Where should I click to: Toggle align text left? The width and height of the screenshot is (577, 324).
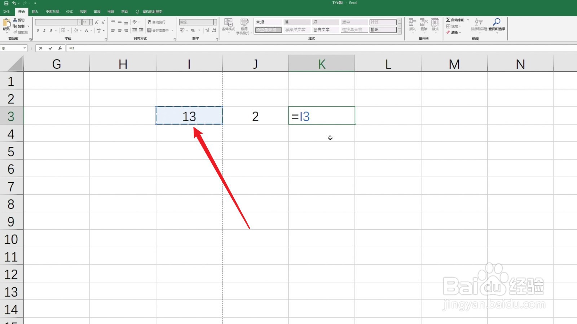point(113,30)
